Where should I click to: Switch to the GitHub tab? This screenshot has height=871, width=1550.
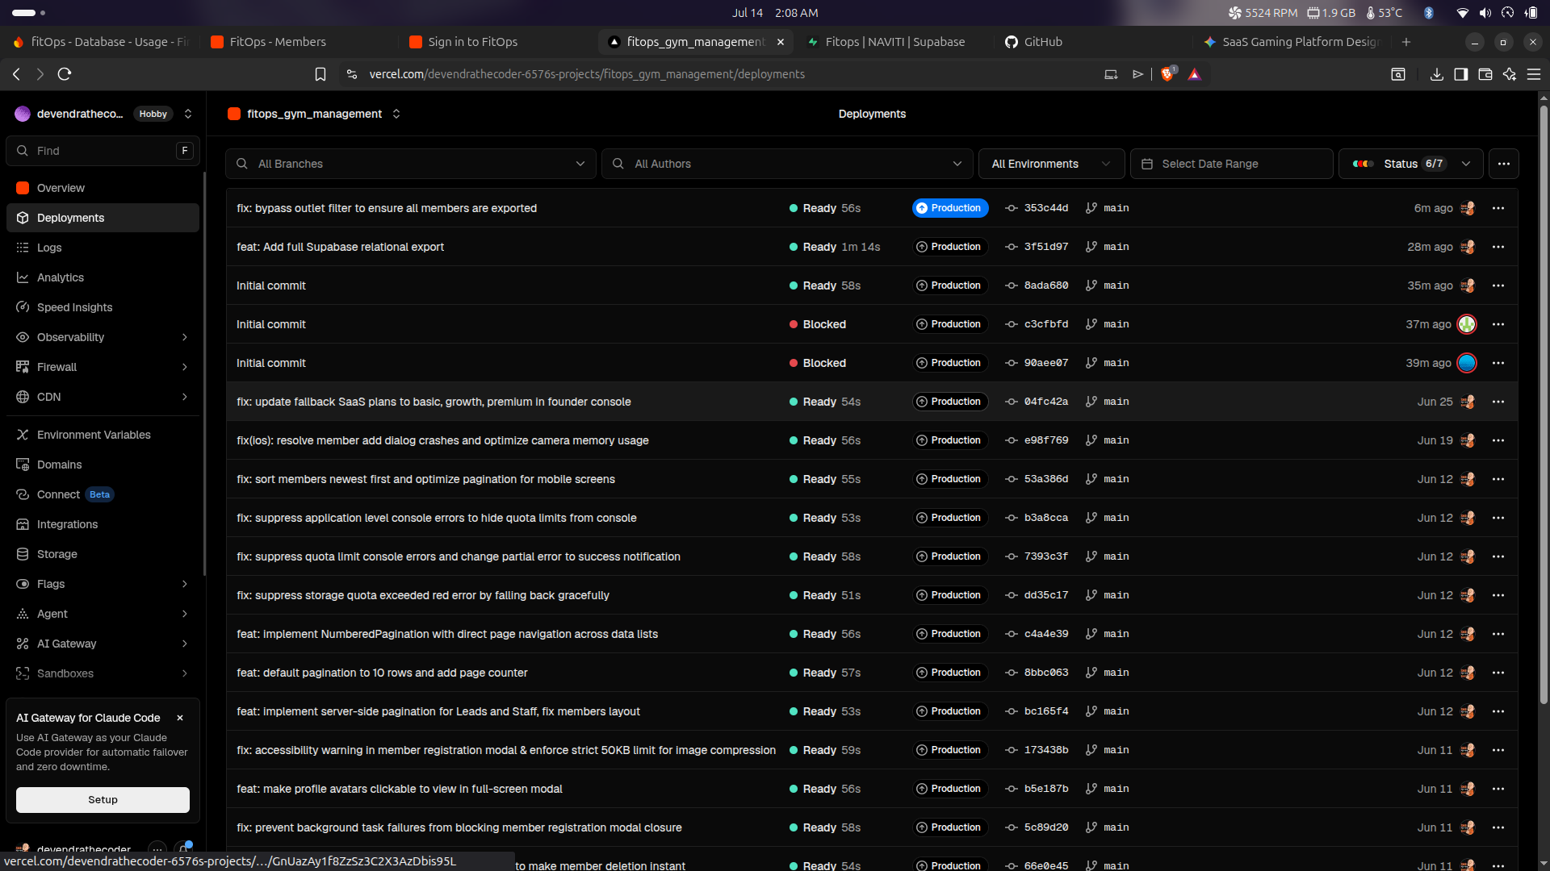coord(1093,42)
